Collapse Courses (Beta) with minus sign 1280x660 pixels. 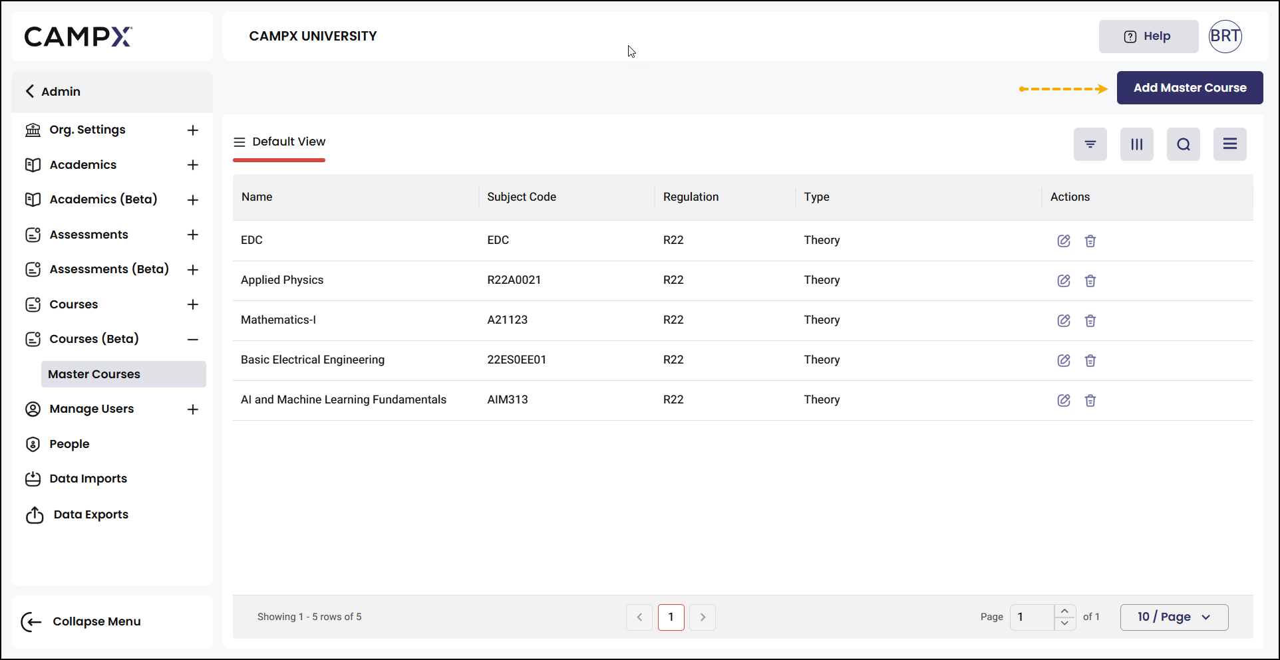[x=193, y=340]
